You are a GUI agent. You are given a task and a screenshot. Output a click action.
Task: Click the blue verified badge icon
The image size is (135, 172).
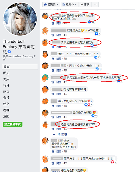9,52
